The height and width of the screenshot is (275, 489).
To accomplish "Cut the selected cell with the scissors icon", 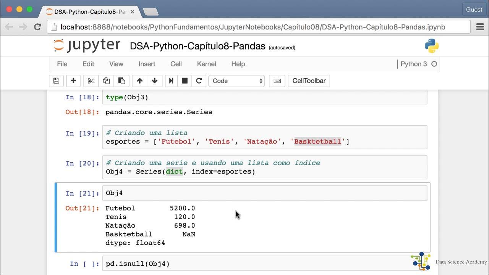I will (91, 81).
